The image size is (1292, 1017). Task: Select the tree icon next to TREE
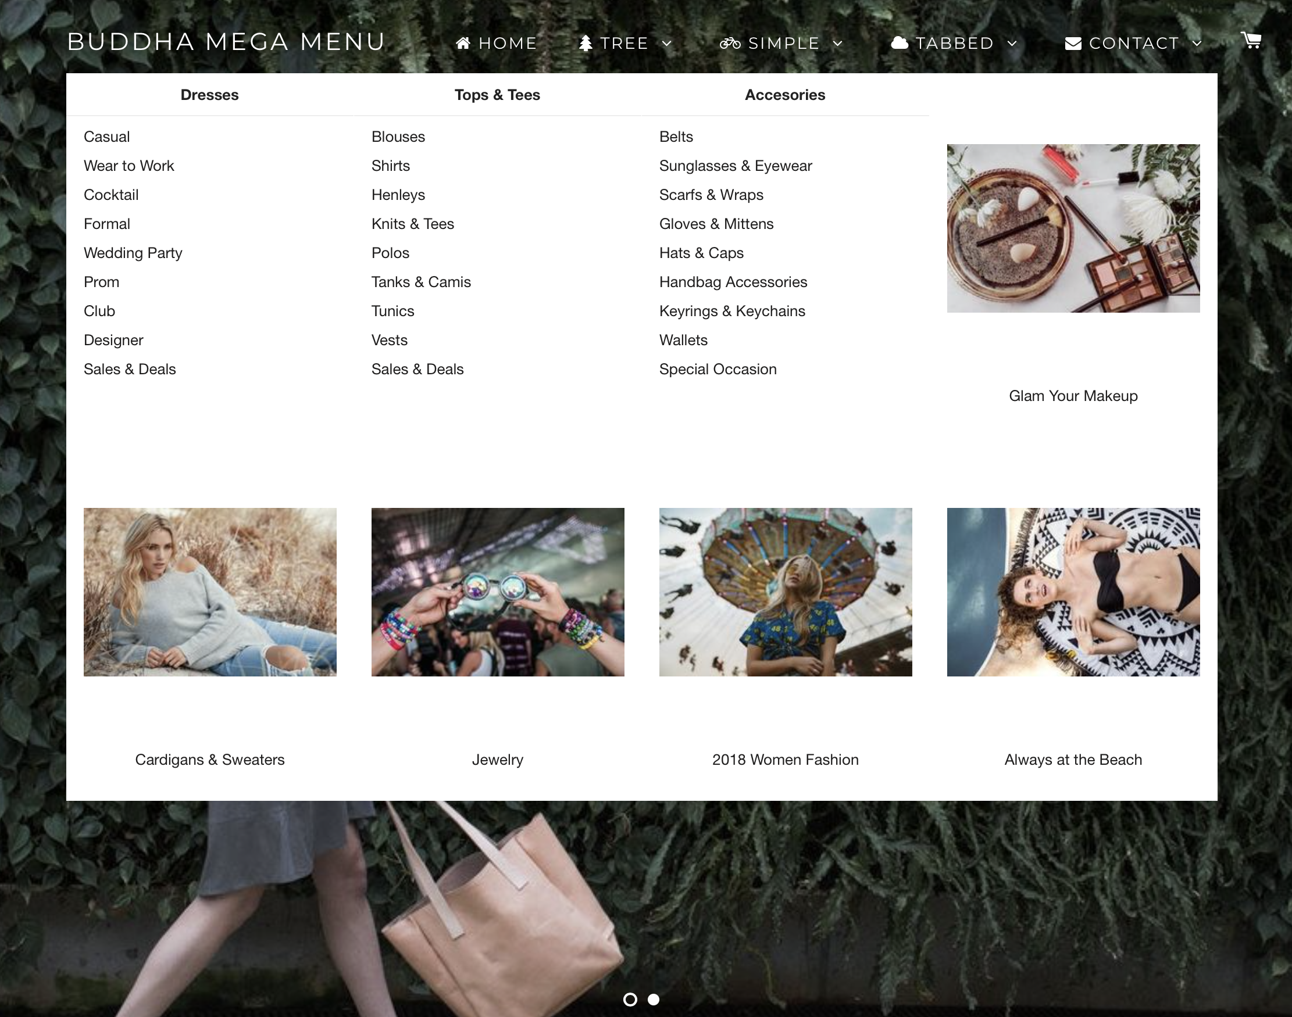pyautogui.click(x=586, y=42)
